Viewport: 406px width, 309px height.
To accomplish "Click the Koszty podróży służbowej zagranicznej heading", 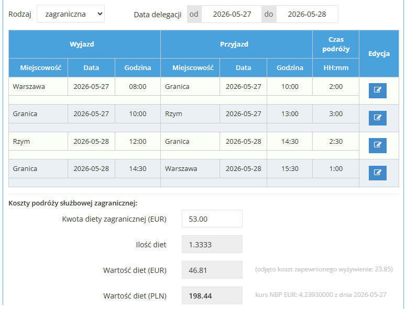I will (x=73, y=203).
